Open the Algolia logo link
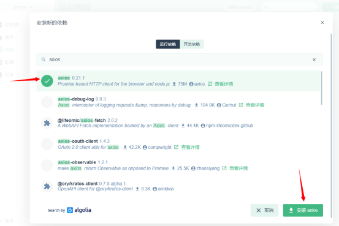339x226 pixels. (79, 210)
